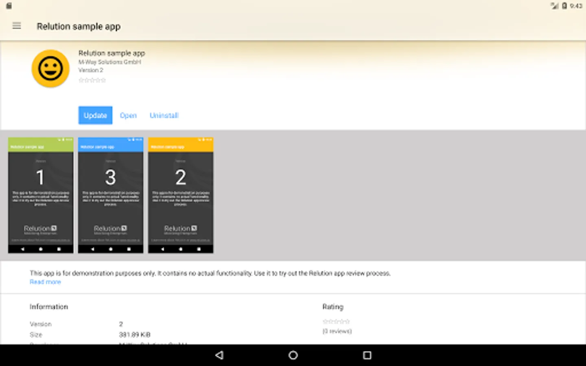Tap the Android recent apps button

[367, 355]
